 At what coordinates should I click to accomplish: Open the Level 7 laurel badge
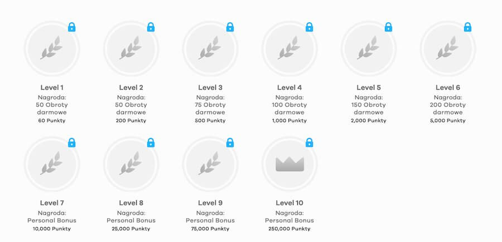tap(52, 164)
